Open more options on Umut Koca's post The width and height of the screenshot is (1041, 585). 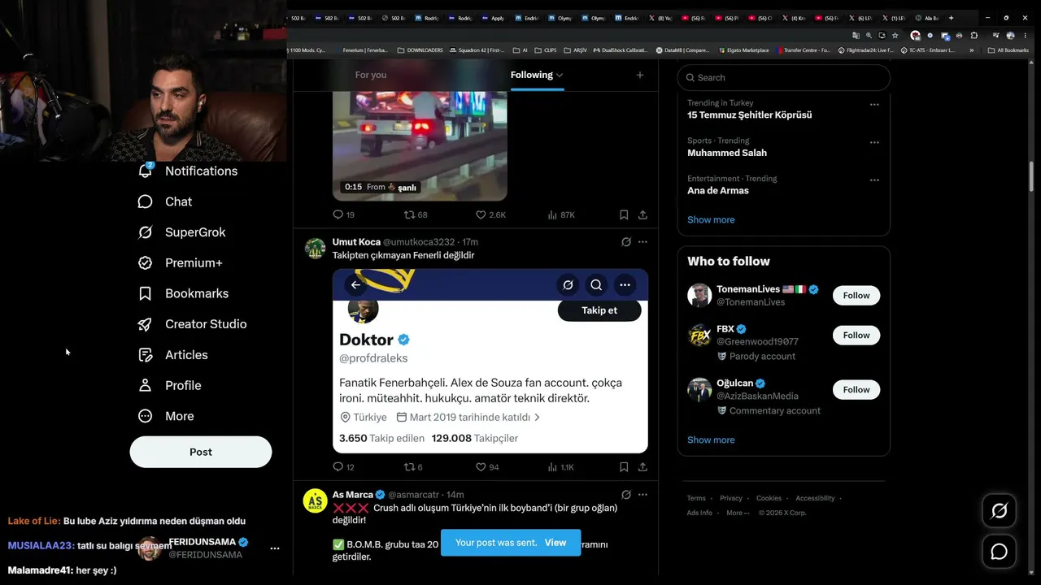(642, 242)
